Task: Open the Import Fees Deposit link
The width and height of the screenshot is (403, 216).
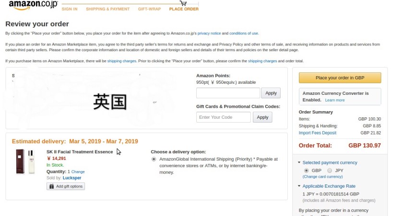Action: click(317, 133)
